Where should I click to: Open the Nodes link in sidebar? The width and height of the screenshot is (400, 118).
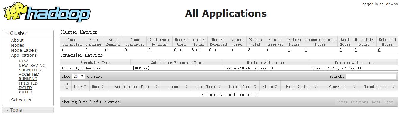click(17, 45)
